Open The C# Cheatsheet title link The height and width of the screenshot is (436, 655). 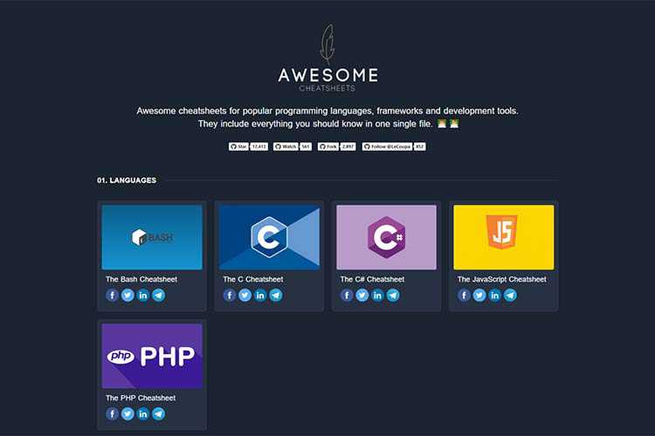(x=372, y=279)
